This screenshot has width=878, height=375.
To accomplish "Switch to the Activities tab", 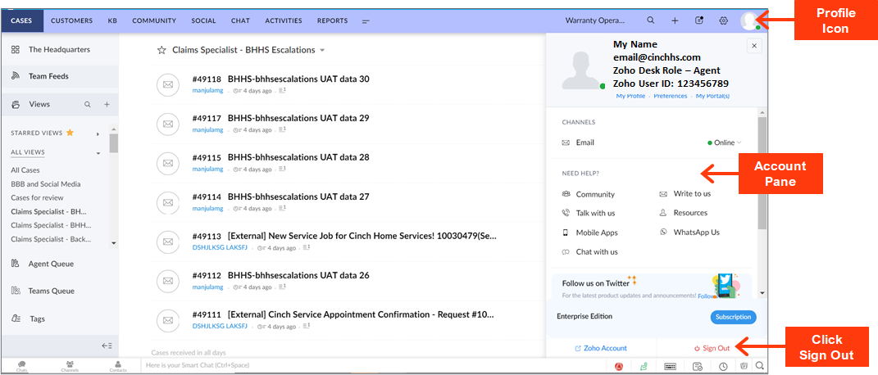I will [x=284, y=20].
